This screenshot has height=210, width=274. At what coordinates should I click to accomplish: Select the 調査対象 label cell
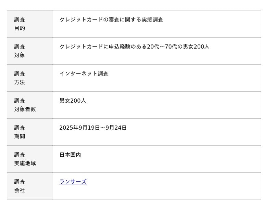click(29, 51)
